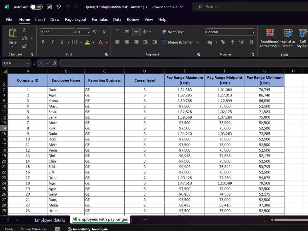
Task: Open the Font Size dropdown
Action: point(83,32)
